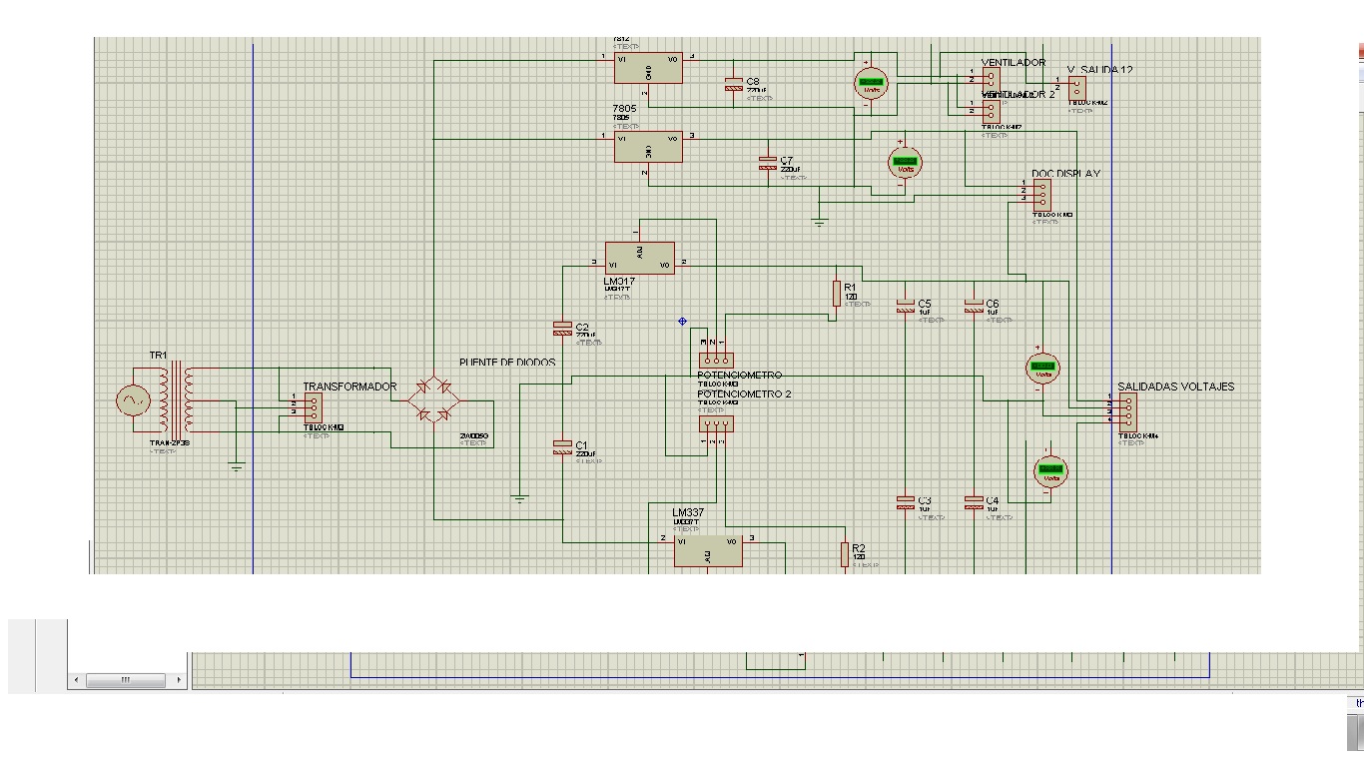Click the V. SALIDA 12 terminal block
Viewport: 1364px width, 767px height.
click(1076, 89)
